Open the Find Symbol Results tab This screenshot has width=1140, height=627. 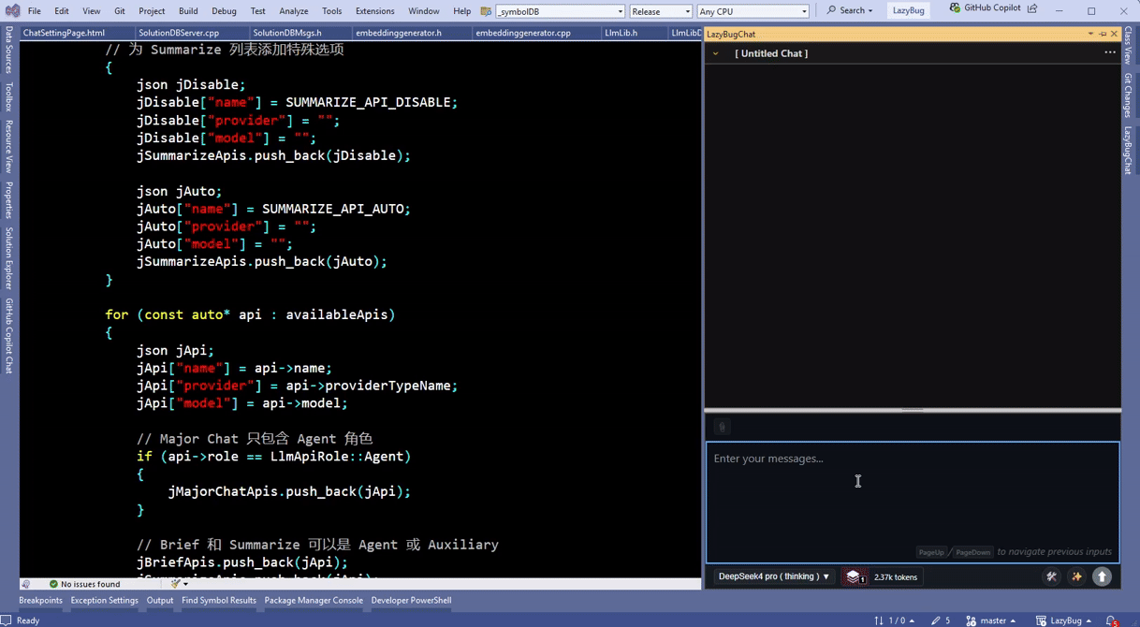pyautogui.click(x=219, y=601)
